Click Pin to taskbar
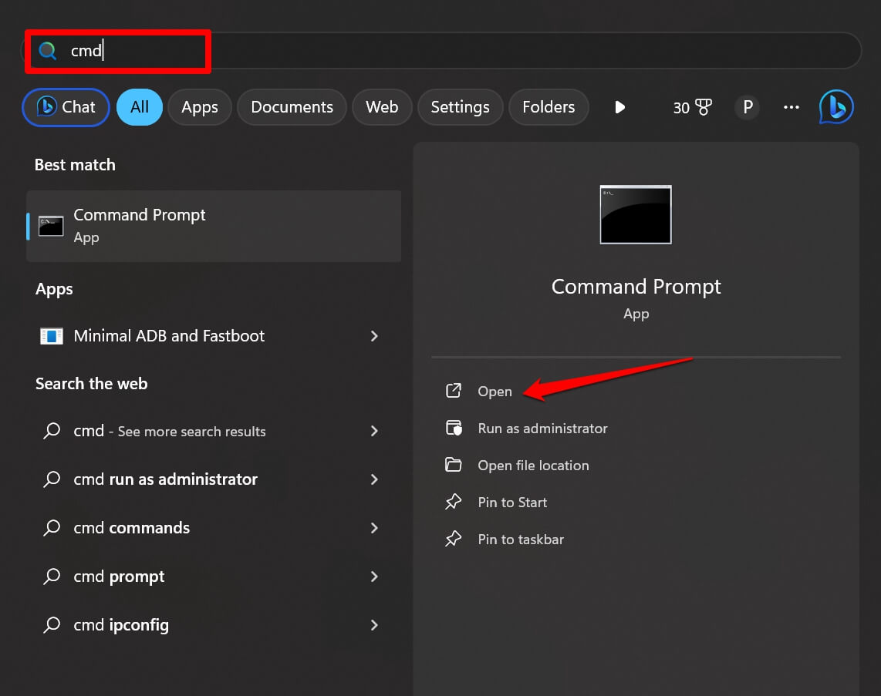The image size is (881, 696). pyautogui.click(x=521, y=539)
